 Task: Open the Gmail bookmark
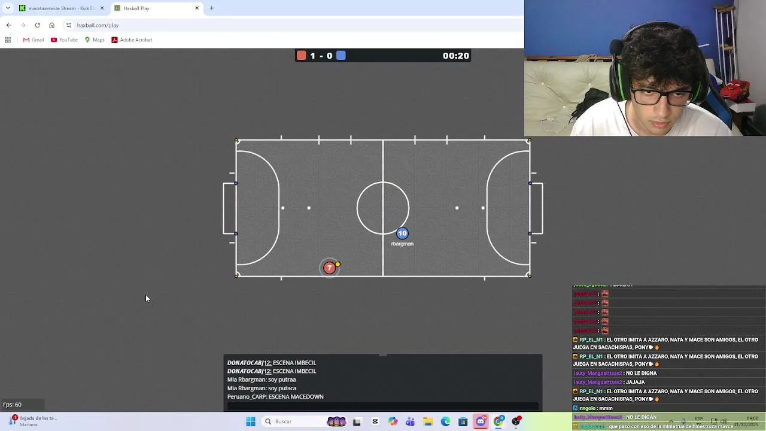(34, 40)
